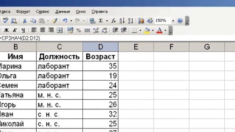
Task: Select cell with age 19
Action: click(x=100, y=76)
